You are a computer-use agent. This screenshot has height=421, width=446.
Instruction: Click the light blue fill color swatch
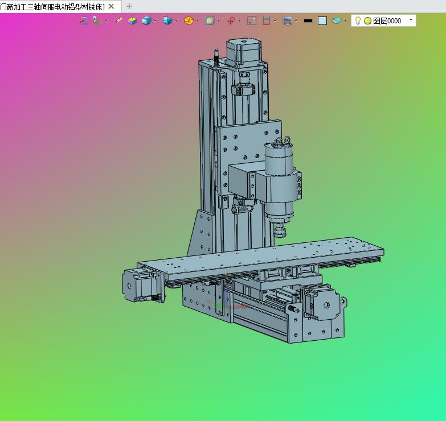point(322,20)
